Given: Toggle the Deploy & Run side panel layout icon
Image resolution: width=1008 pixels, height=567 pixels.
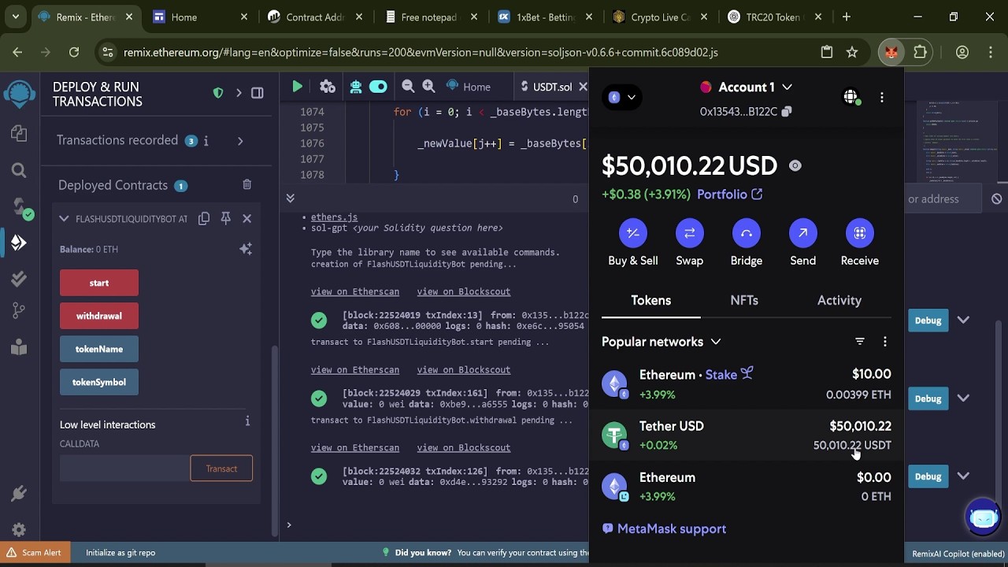Looking at the screenshot, I should tap(258, 93).
